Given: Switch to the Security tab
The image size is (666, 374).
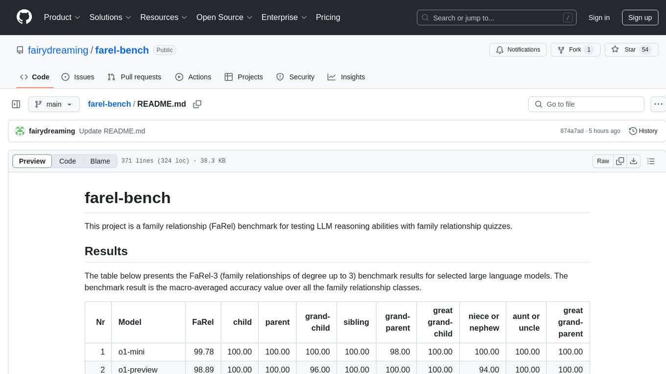Looking at the screenshot, I should tap(295, 77).
